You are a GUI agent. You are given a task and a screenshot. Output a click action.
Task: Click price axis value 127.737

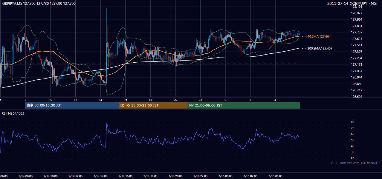pos(356,33)
